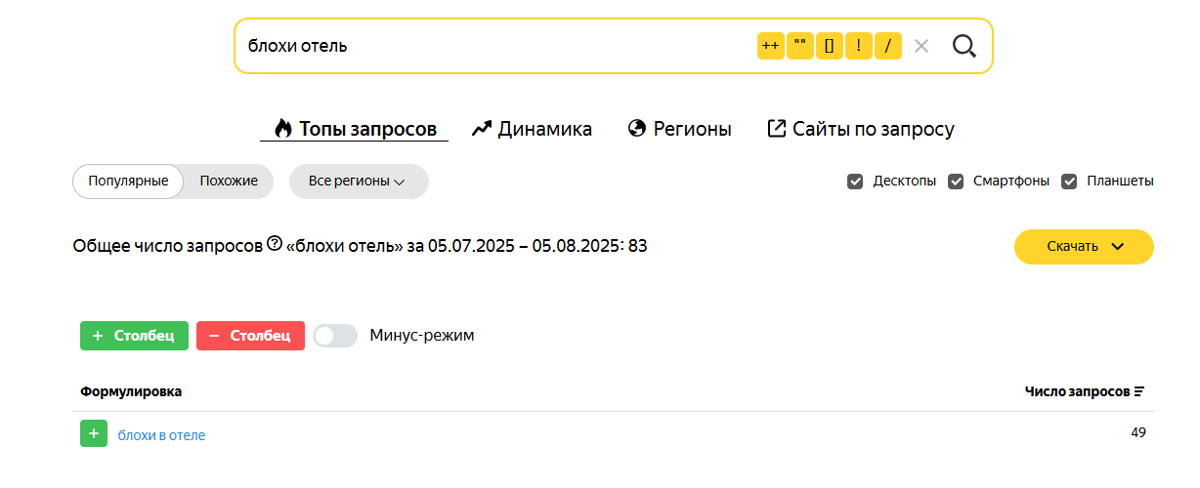Uncheck the Десктопы checkbox
The image size is (1200, 488).
click(855, 182)
